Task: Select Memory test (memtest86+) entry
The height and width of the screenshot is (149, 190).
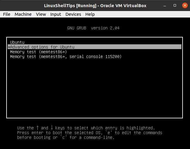Action: pos(95,52)
